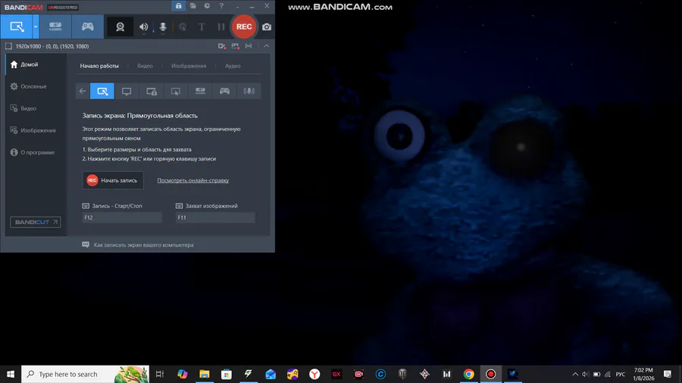The image size is (682, 383).
Task: Select fullscreen monitor mode icon
Action: point(127,91)
